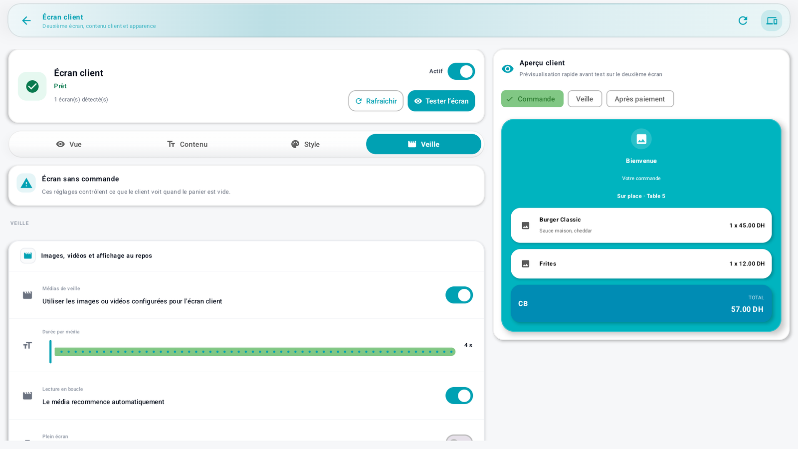Click the back arrow icon in header
The width and height of the screenshot is (798, 449).
26,20
